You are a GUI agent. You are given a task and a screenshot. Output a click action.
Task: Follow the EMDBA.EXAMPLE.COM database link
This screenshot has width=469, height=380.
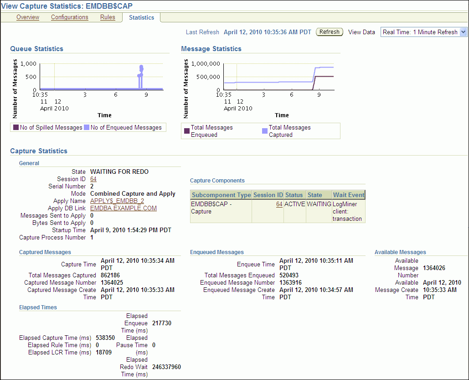click(124, 208)
